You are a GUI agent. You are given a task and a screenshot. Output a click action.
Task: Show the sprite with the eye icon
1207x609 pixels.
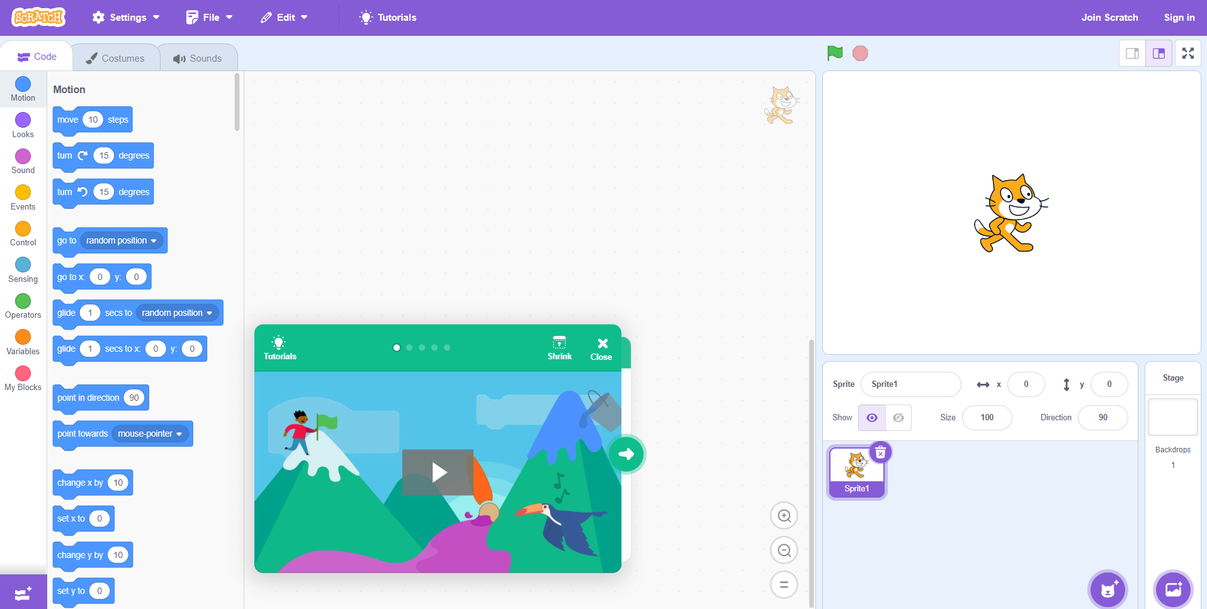pos(872,418)
